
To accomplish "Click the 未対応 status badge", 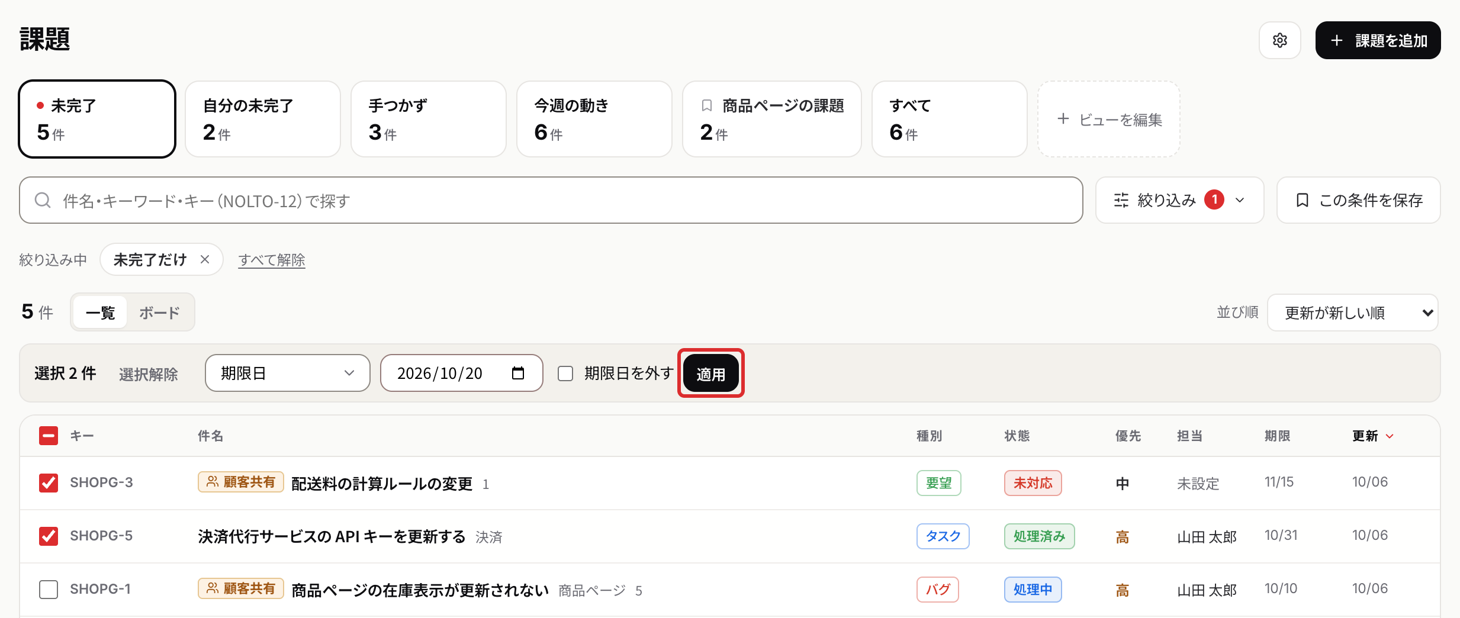I will 1033,483.
